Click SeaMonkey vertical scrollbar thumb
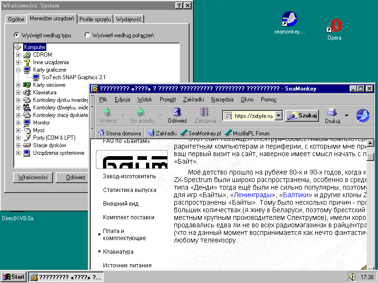This screenshot has width=378, height=283. [x=370, y=157]
